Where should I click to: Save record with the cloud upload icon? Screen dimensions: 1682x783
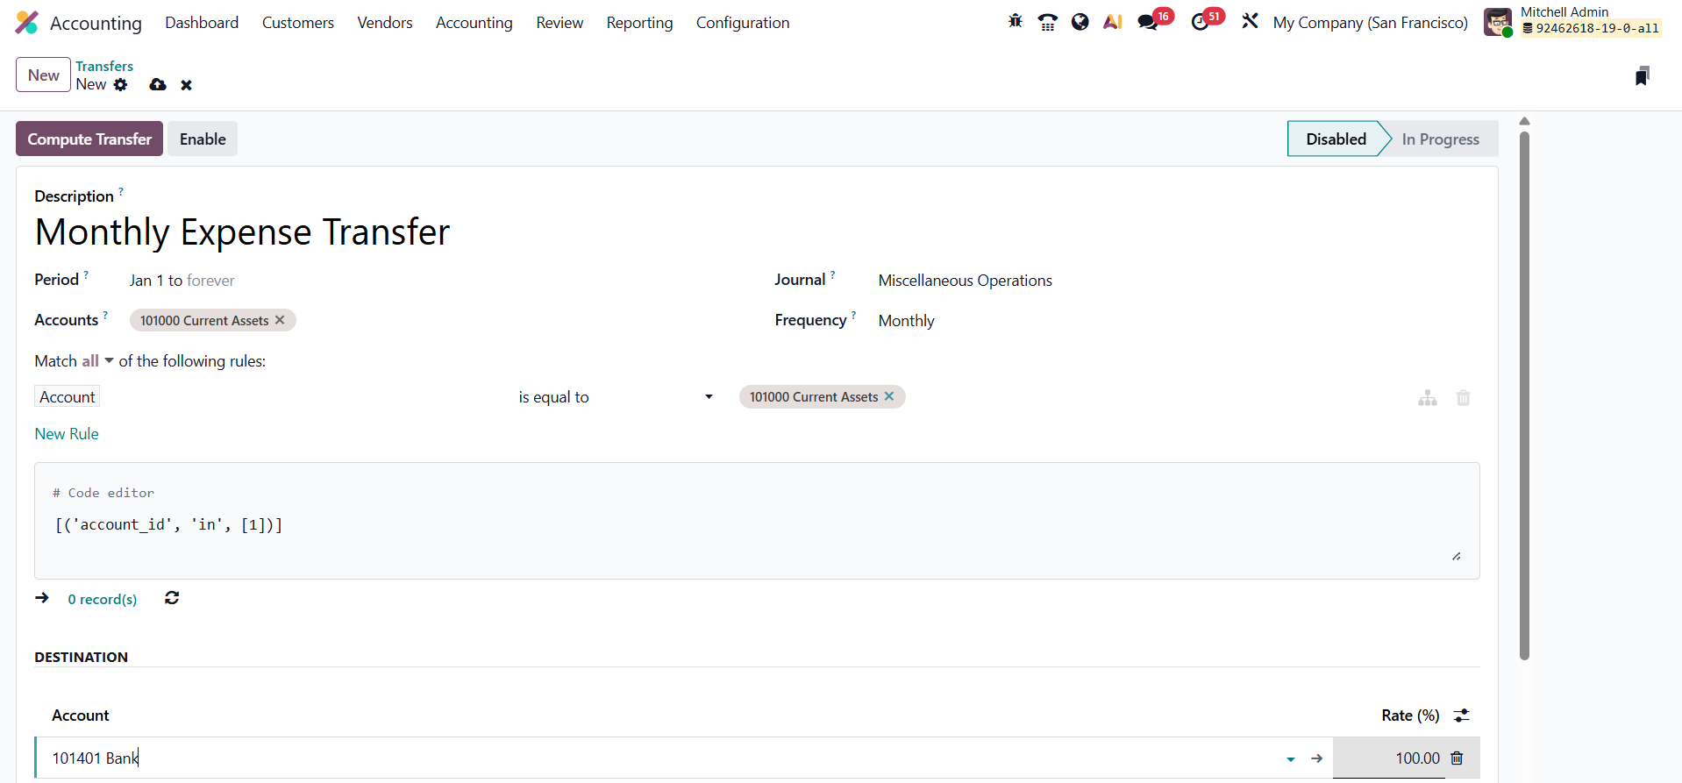pyautogui.click(x=158, y=85)
